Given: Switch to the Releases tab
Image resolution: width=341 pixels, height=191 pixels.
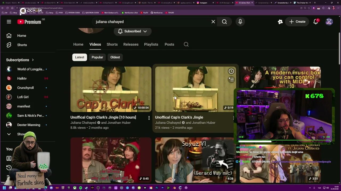Looking at the screenshot, I should [131, 44].
